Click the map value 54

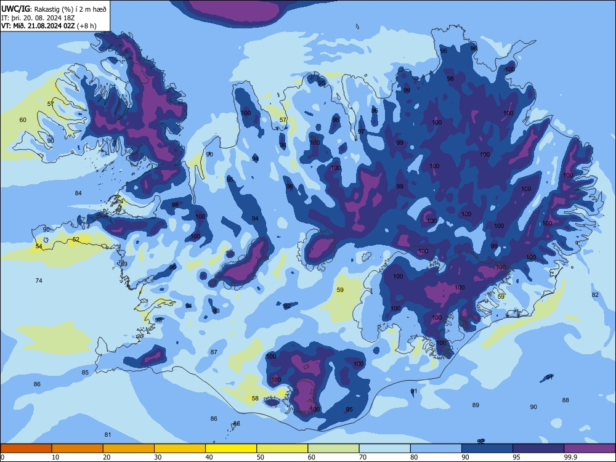tap(39, 246)
